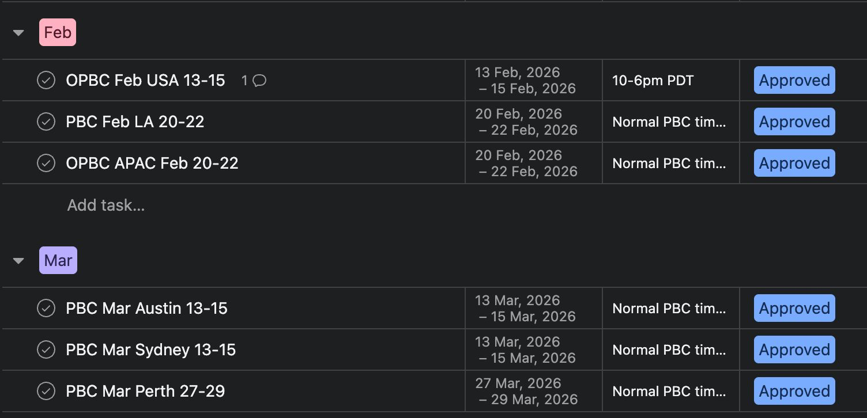Open Approved status for PBC Feb LA

pyautogui.click(x=794, y=122)
